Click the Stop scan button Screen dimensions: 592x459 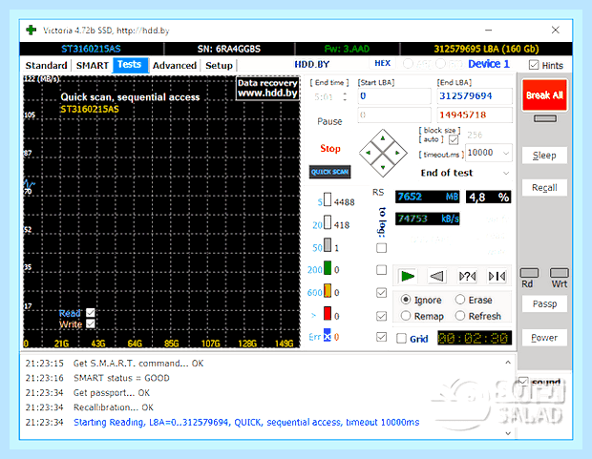[330, 148]
